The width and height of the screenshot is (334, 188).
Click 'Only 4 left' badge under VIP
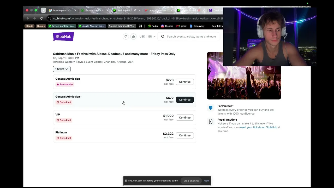pyautogui.click(x=64, y=120)
